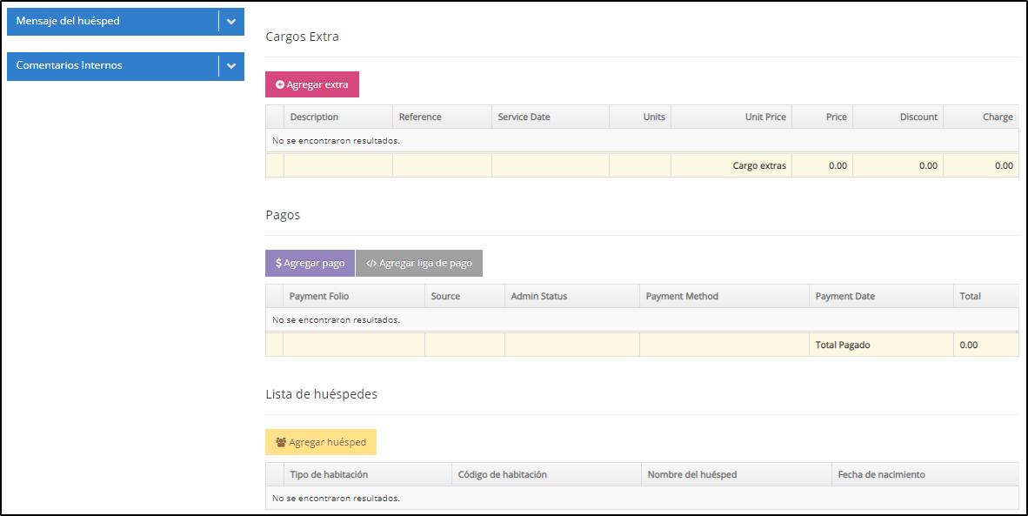Click the Tipo de habitación column header
The width and height of the screenshot is (1028, 516).
coord(329,474)
